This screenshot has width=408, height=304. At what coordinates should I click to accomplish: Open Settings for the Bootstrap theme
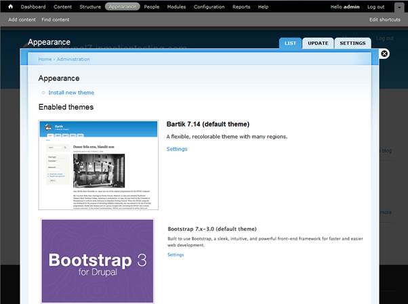pyautogui.click(x=176, y=255)
